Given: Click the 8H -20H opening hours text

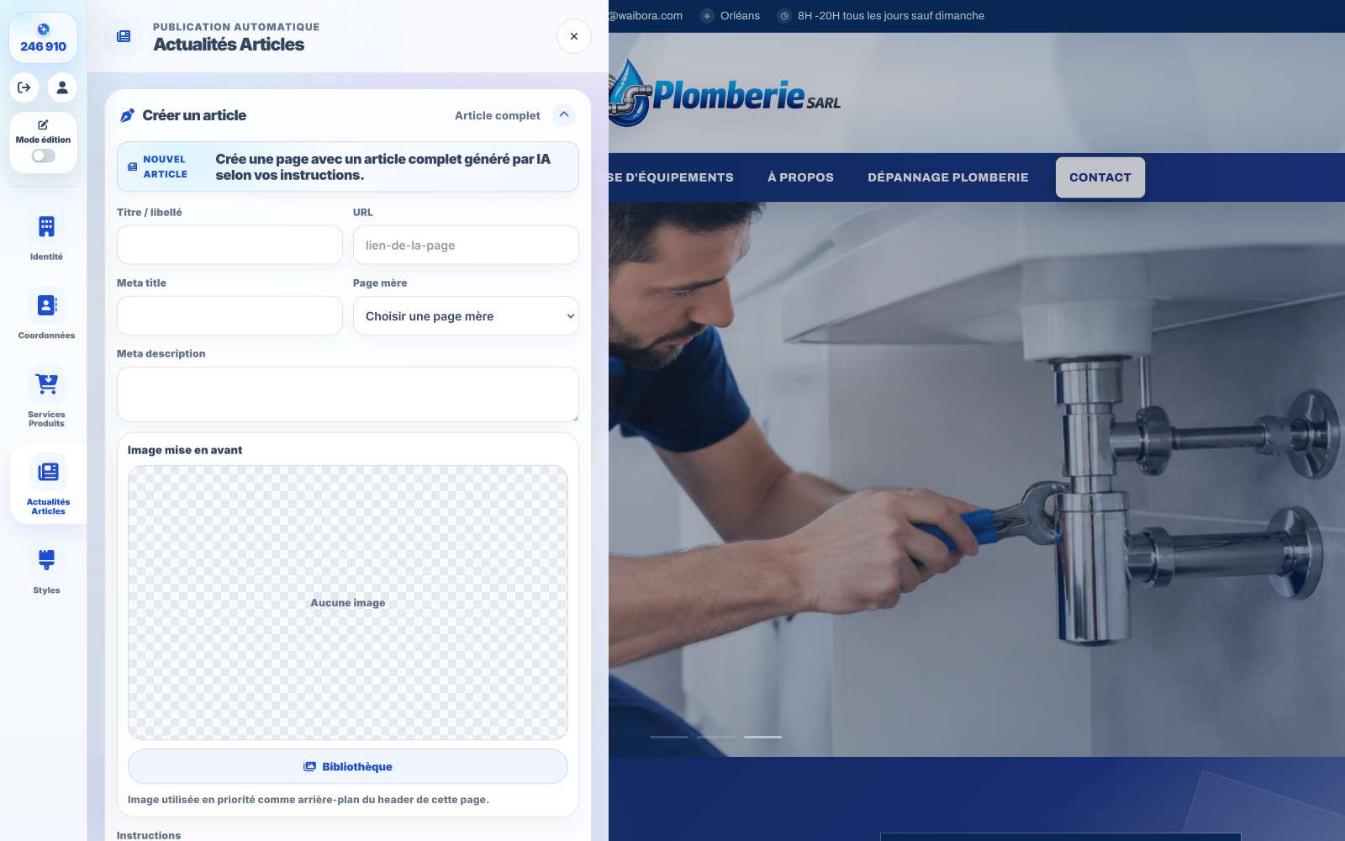Looking at the screenshot, I should [x=891, y=16].
